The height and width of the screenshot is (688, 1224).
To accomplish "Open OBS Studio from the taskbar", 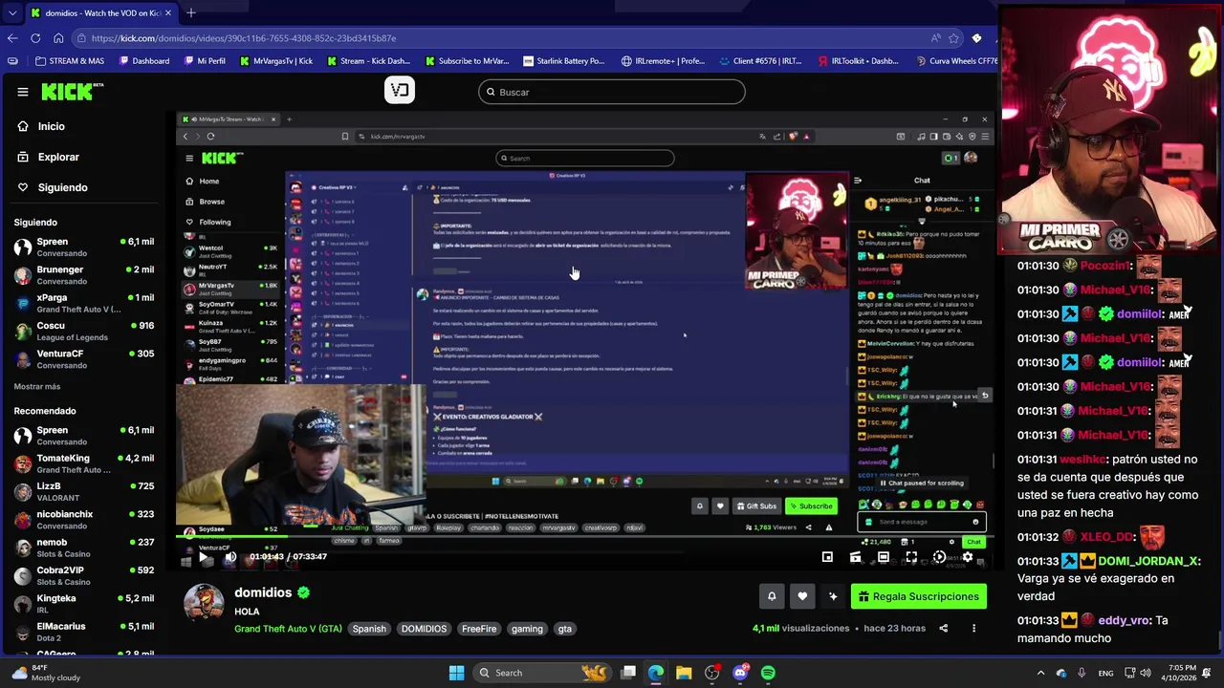I will pyautogui.click(x=711, y=673).
